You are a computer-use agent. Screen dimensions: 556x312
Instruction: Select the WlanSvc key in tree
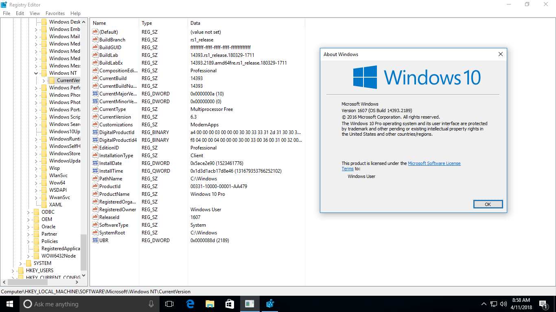tap(58, 175)
